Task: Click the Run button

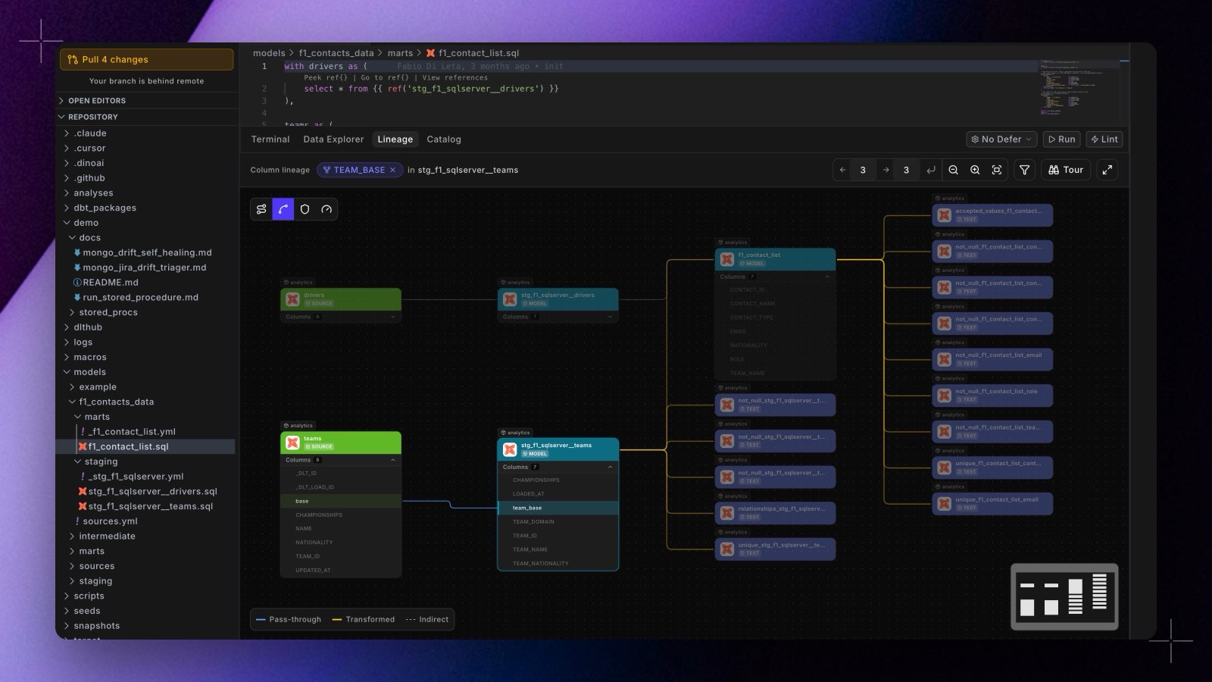Action: [x=1061, y=139]
